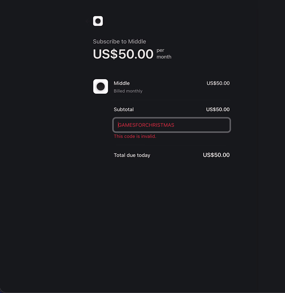
Task: Click the GAMESFORCHRISTMAS code text
Action: point(146,125)
